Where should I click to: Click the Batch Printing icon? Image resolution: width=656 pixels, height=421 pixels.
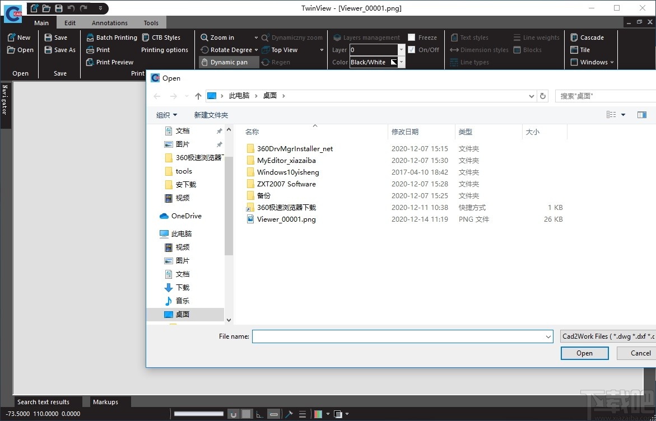pyautogui.click(x=90, y=38)
